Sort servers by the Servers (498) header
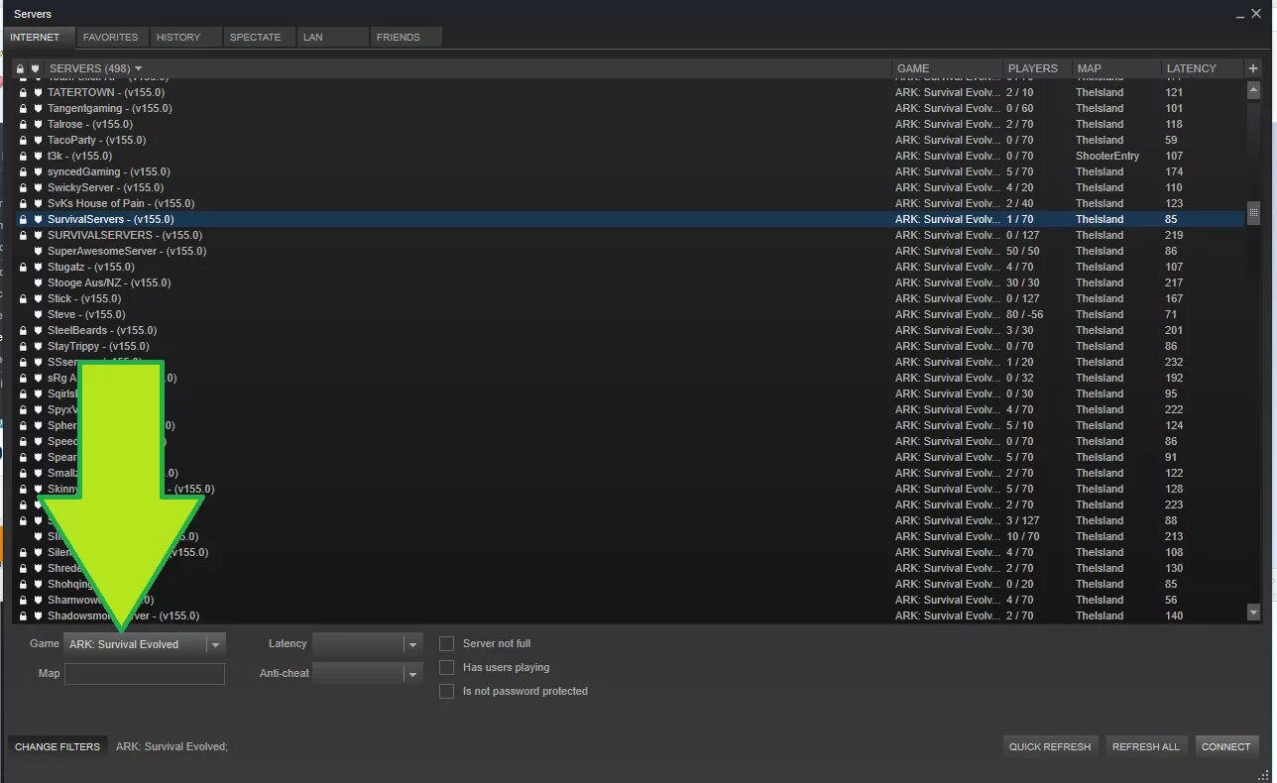1277x783 pixels. [x=95, y=68]
